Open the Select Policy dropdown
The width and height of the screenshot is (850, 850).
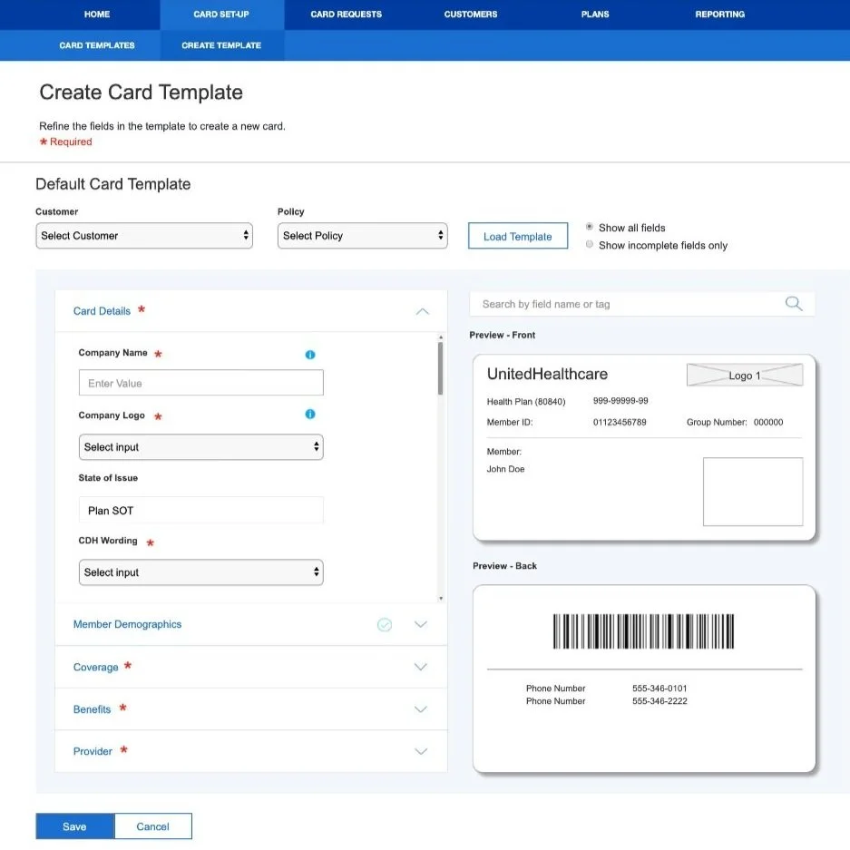tap(362, 236)
